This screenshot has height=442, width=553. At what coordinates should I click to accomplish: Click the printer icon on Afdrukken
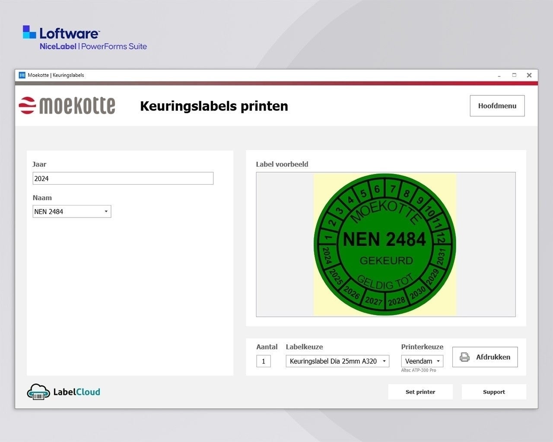(465, 357)
